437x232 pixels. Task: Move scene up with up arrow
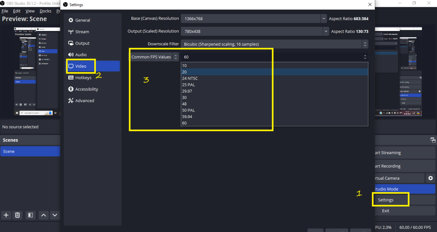click(x=43, y=215)
